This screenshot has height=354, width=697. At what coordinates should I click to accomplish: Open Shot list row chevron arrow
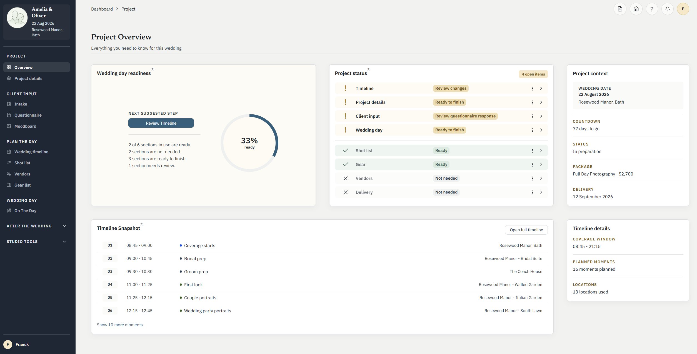541,150
